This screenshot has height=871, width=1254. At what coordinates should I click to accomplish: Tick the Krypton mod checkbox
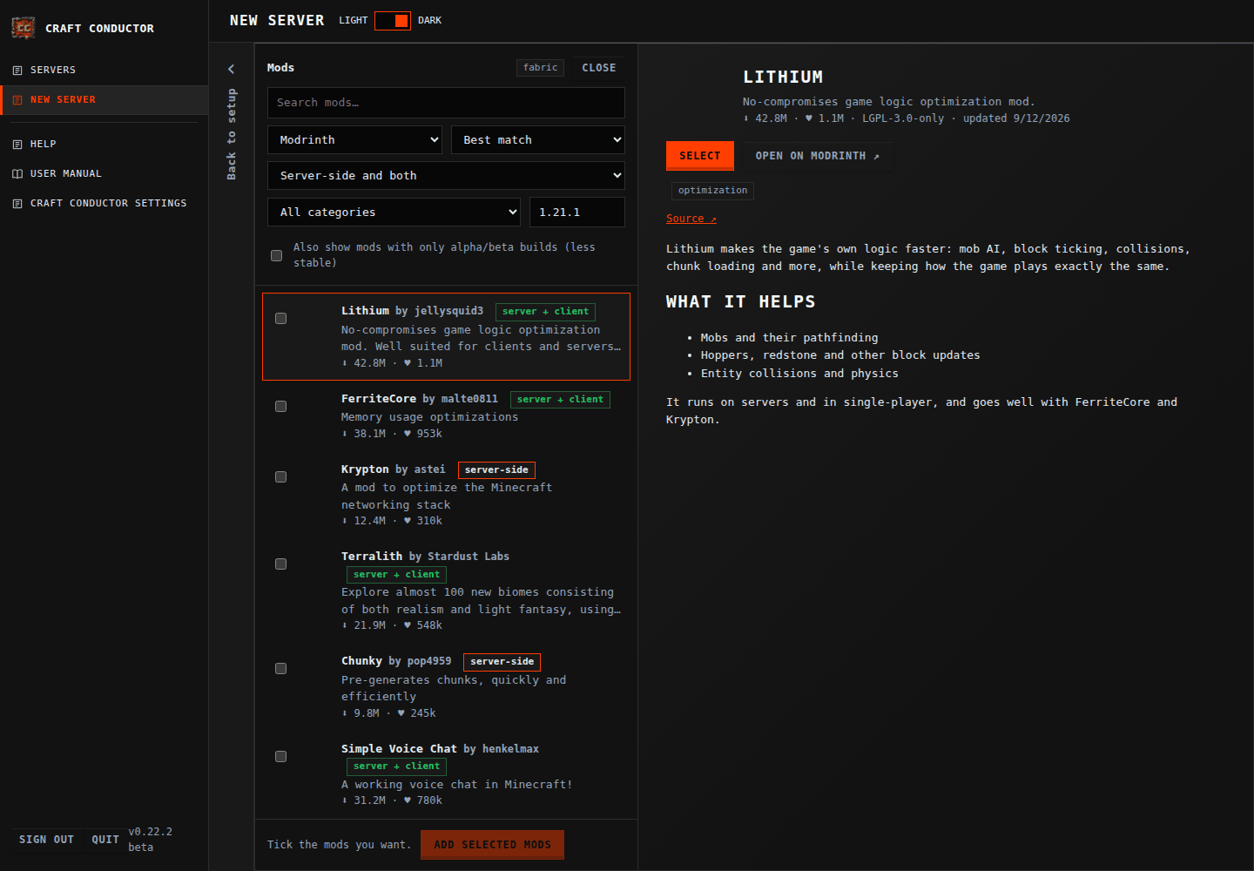(x=280, y=477)
